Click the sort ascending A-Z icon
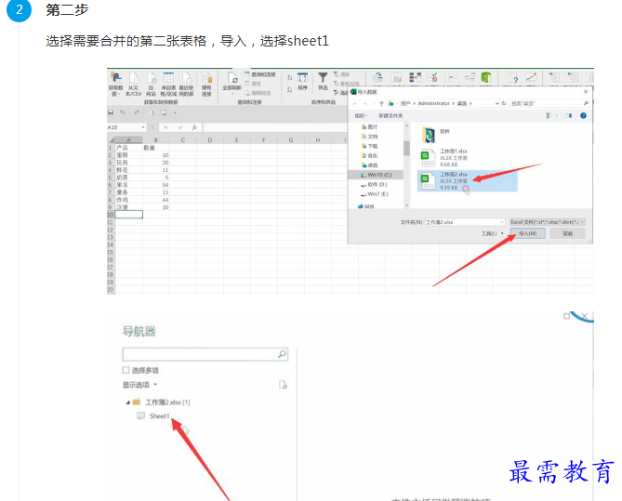Viewport: 622px width, 501px height. point(289,77)
